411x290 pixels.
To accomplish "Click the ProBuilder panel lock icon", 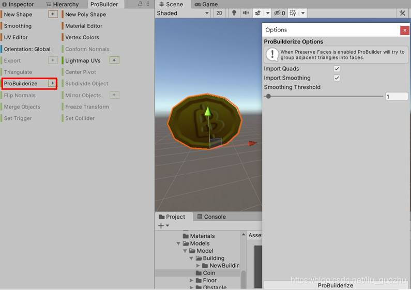I will [x=140, y=4].
